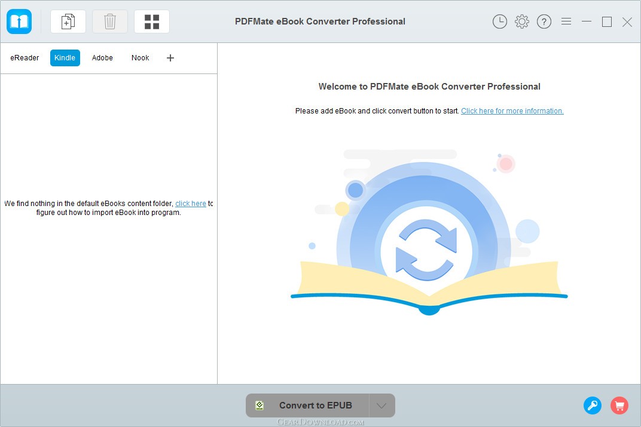Open conversion history clock icon
641x427 pixels.
pos(499,21)
